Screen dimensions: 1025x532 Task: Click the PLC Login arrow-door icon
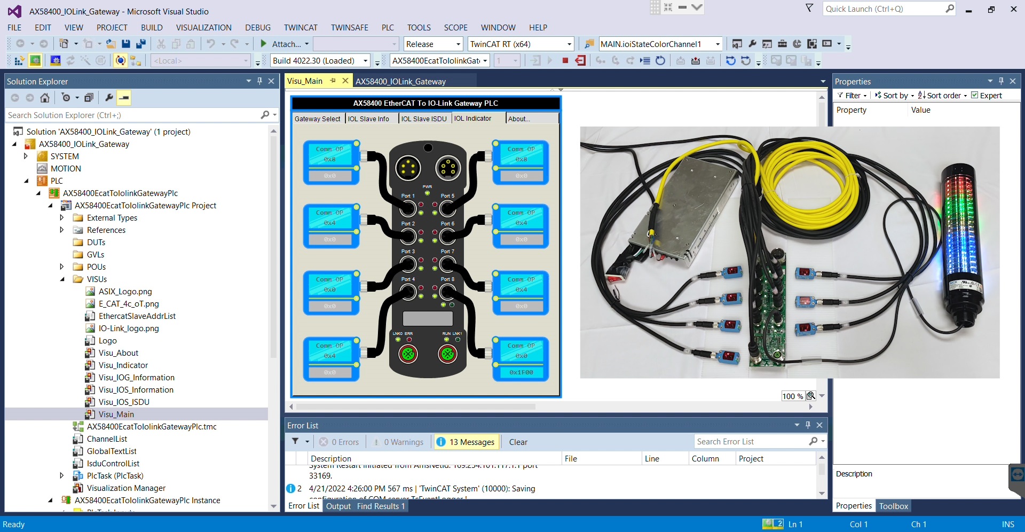coord(536,61)
